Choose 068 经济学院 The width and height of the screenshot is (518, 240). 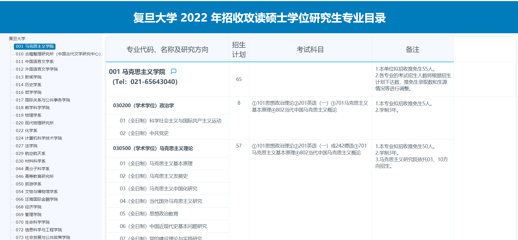pos(28,207)
